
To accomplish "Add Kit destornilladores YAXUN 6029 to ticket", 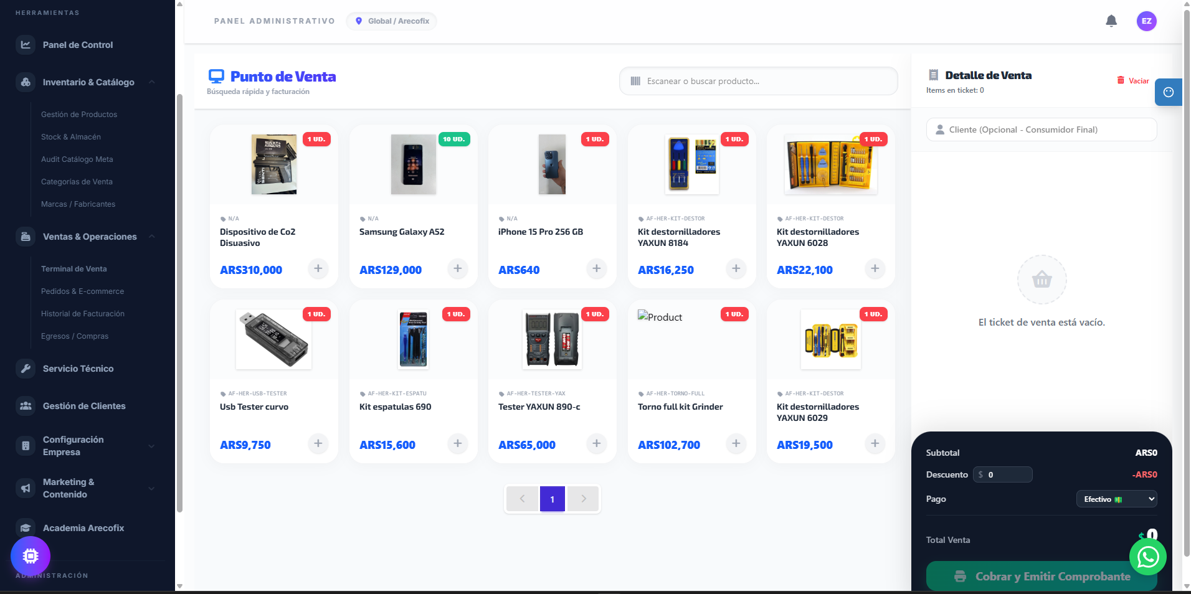I will (875, 443).
